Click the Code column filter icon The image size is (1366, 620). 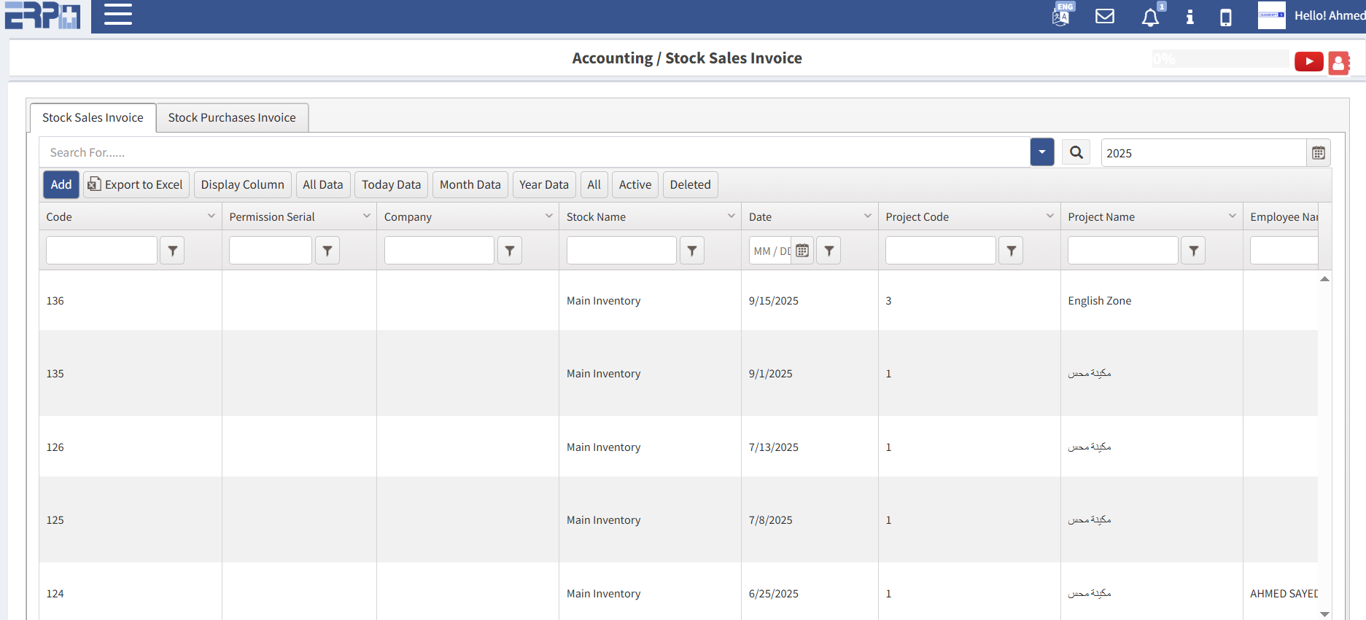coord(172,251)
